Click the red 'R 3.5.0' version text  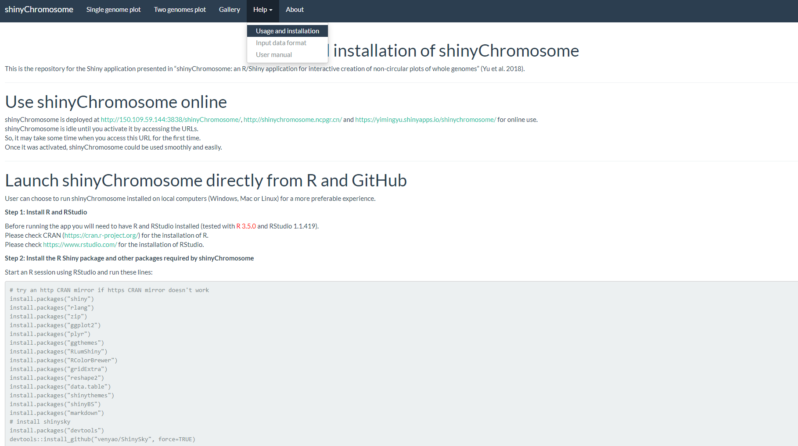[x=246, y=226]
